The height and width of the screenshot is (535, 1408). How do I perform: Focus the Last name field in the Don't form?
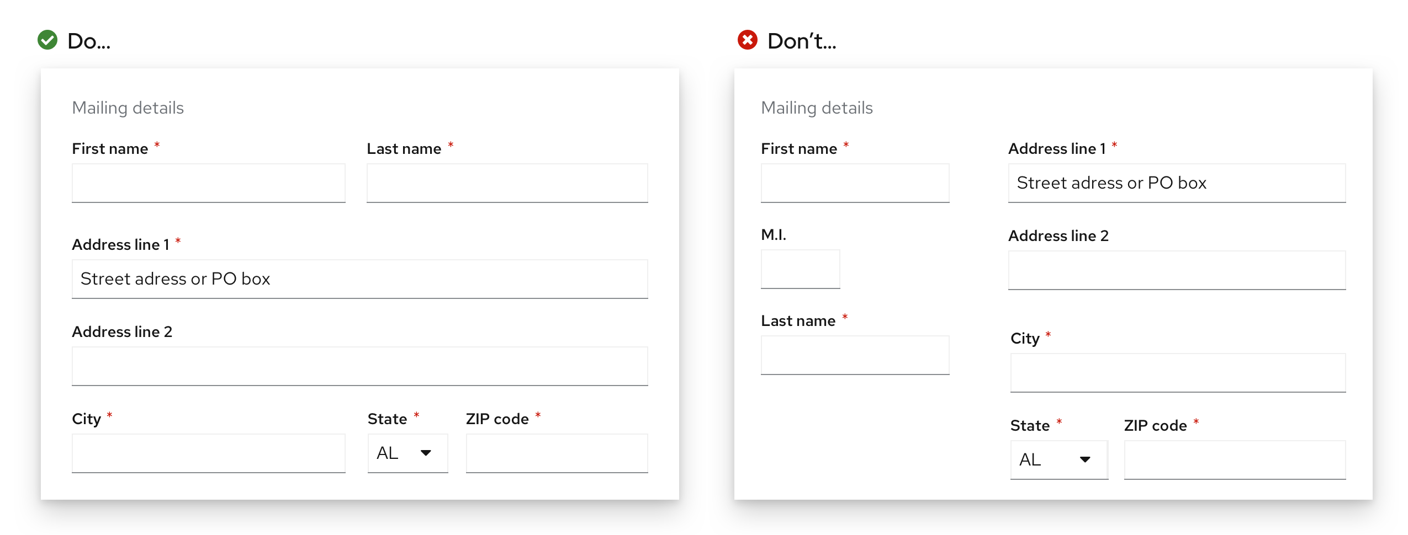point(855,355)
